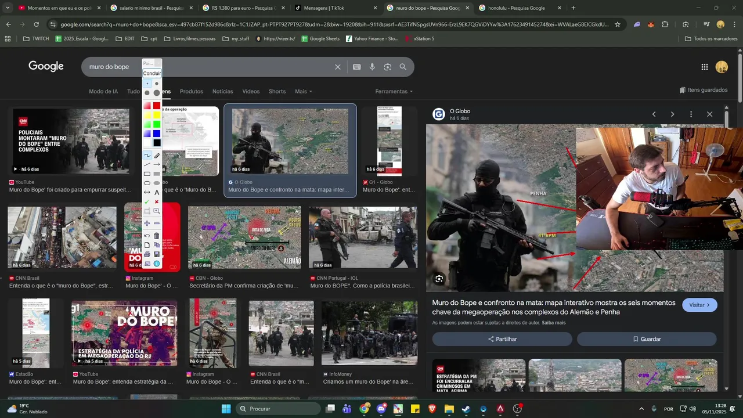The width and height of the screenshot is (743, 418).
Task: Stamp a green check mark tool
Action: pos(147,201)
